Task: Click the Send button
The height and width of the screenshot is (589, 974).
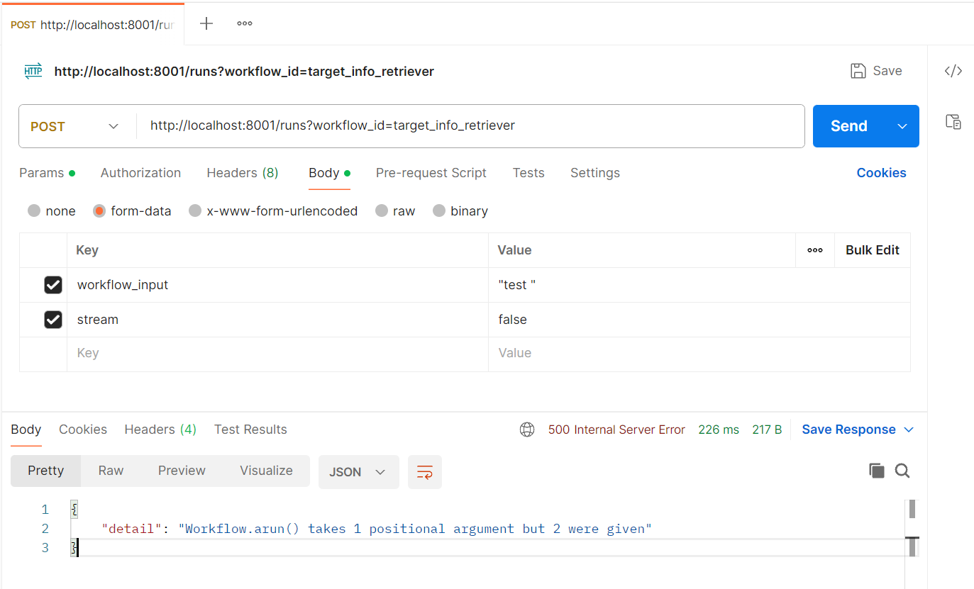Action: point(848,125)
